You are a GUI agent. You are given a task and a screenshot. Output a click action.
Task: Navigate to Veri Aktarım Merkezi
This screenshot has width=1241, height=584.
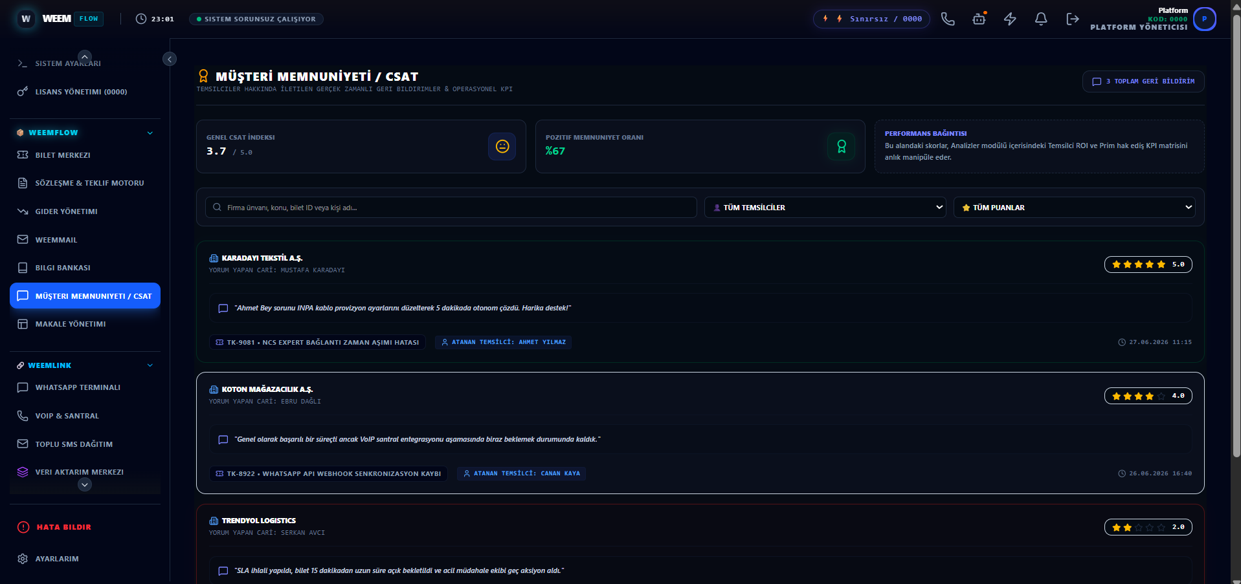pyautogui.click(x=85, y=472)
